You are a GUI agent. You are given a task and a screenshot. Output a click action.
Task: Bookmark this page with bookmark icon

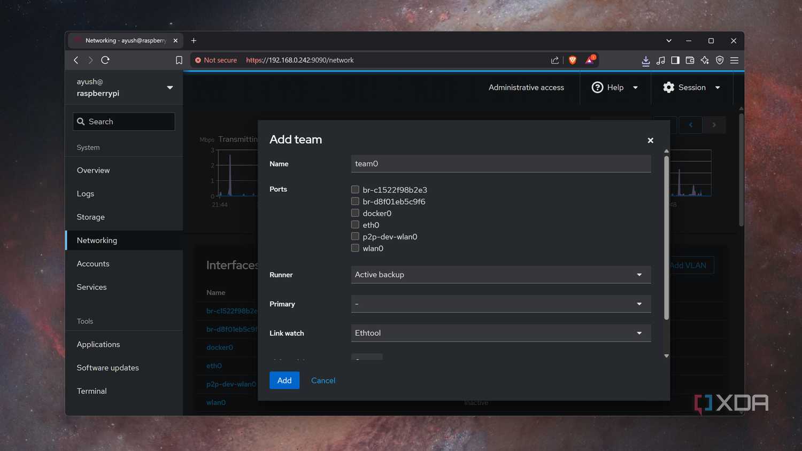(x=179, y=60)
